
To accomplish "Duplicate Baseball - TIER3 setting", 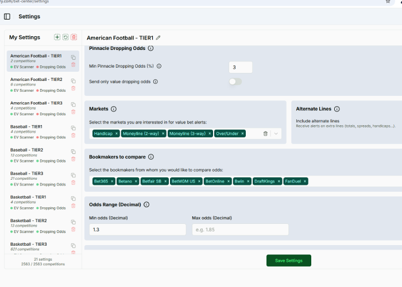I will pyautogui.click(x=74, y=175).
